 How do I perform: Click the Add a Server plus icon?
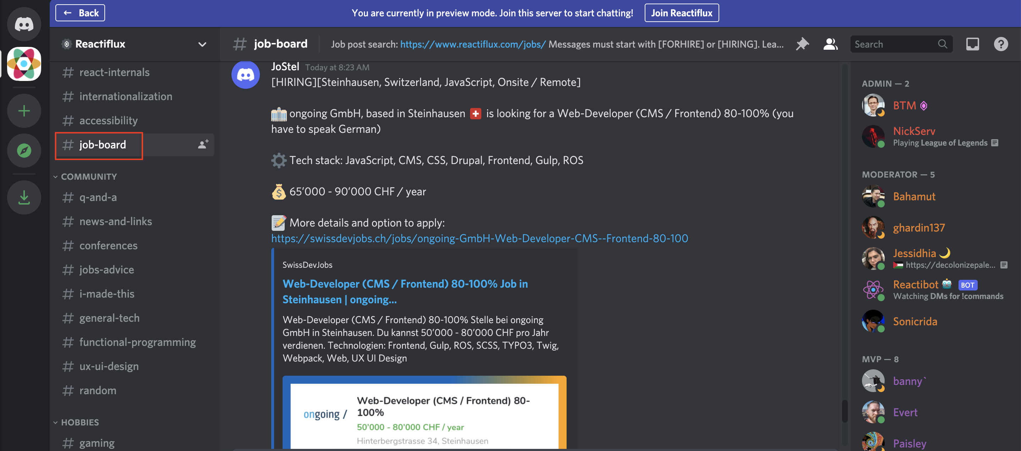(24, 112)
